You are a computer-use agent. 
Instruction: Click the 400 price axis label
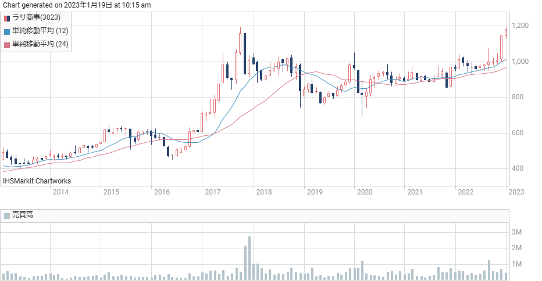point(518,168)
